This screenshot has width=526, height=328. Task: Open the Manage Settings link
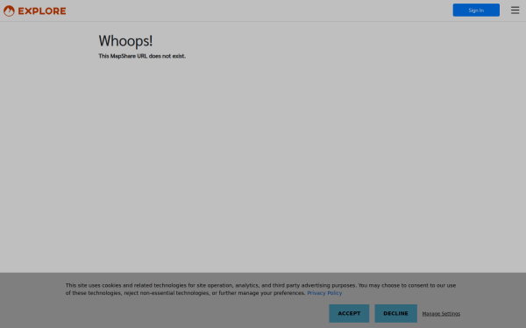(441, 314)
